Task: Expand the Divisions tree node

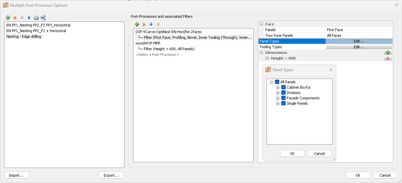Action: pyautogui.click(x=278, y=93)
